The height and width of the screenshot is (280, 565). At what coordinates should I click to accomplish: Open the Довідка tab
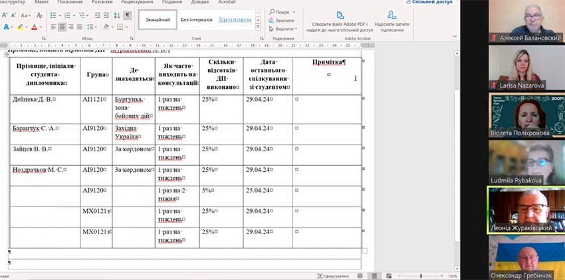[200, 2]
